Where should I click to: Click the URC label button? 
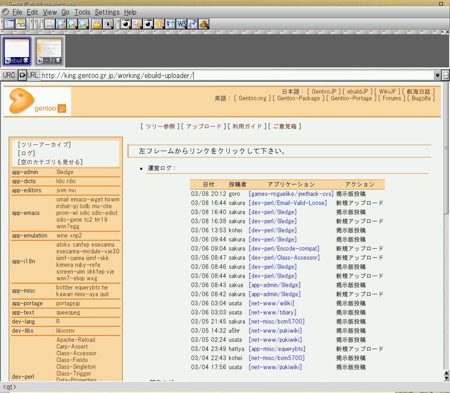point(9,75)
